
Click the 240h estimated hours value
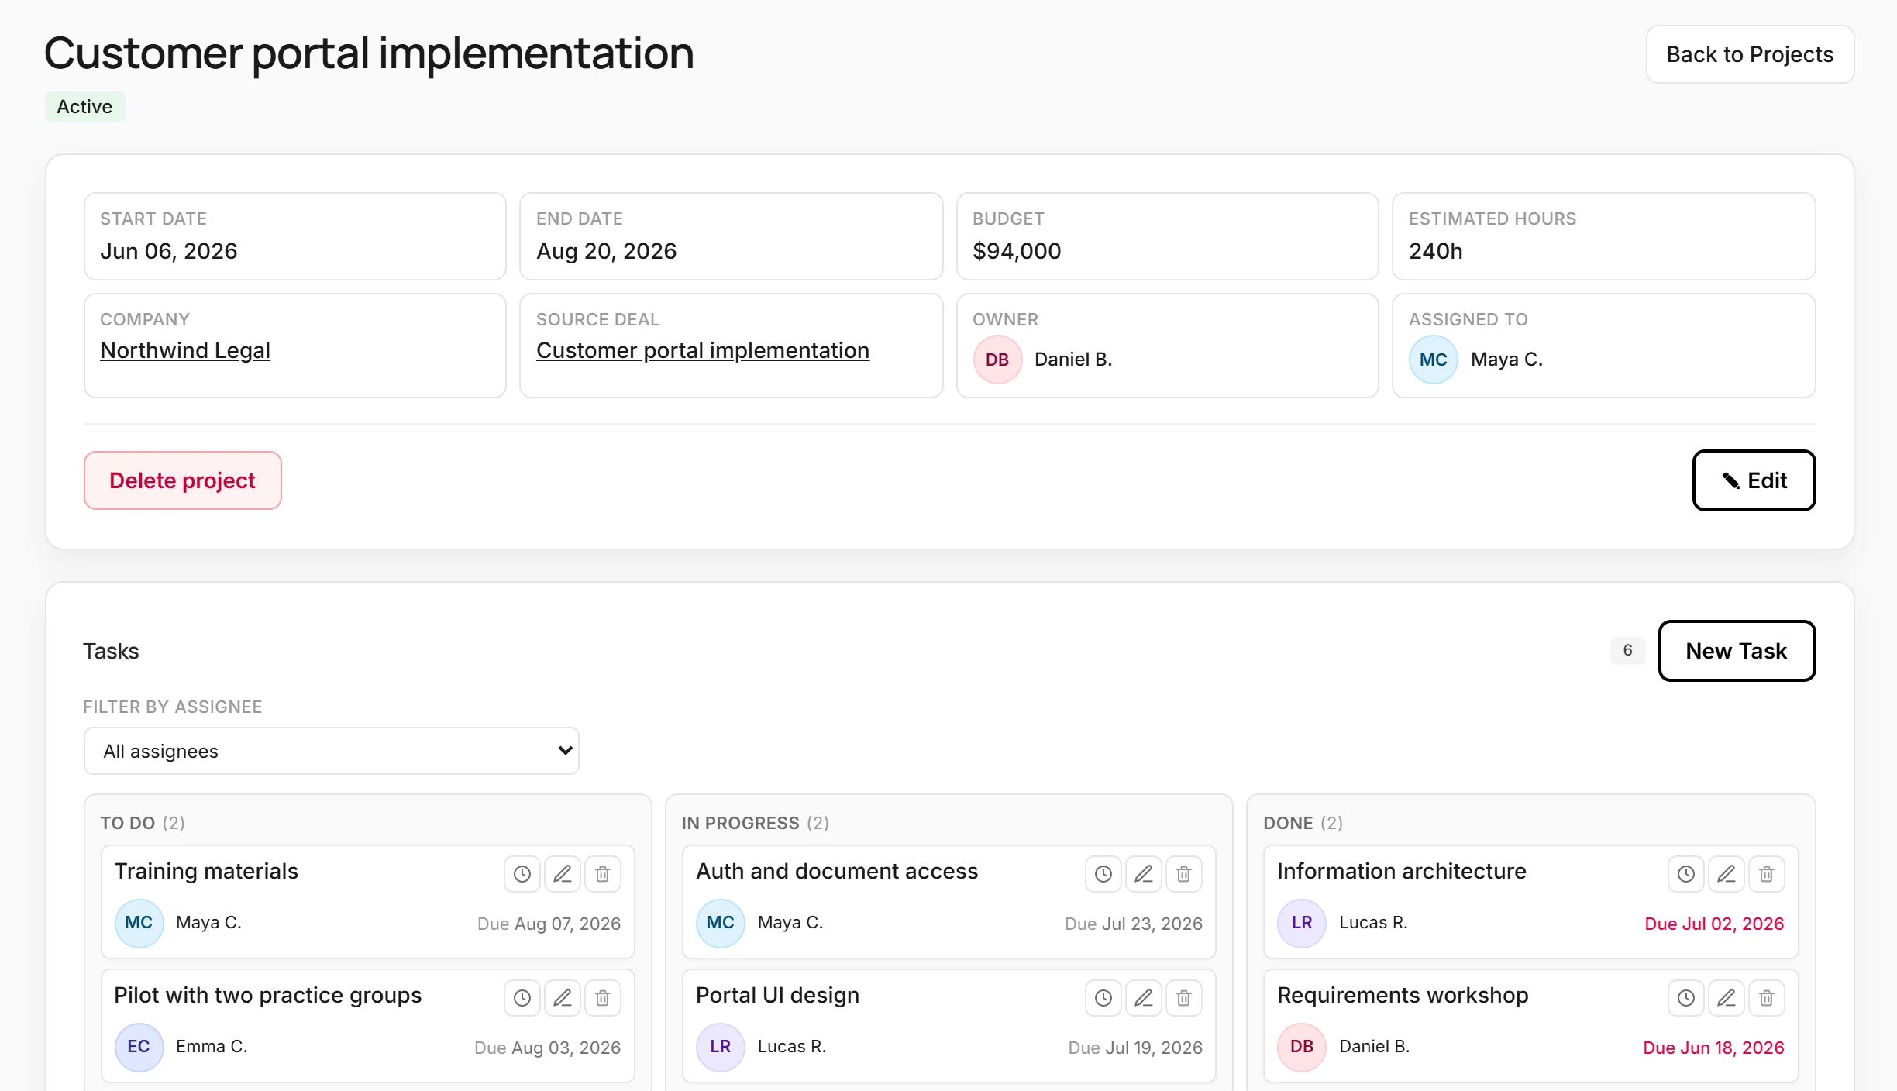pyautogui.click(x=1435, y=251)
